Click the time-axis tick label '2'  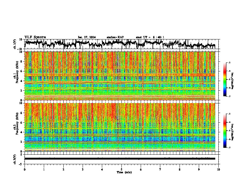point(63,170)
